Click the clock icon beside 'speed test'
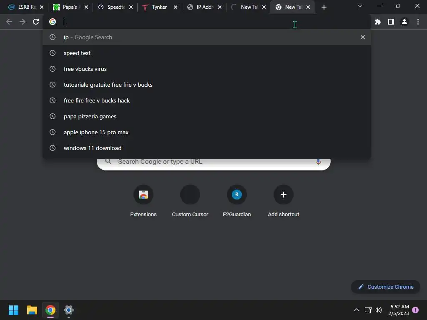Image resolution: width=427 pixels, height=320 pixels. point(53,53)
